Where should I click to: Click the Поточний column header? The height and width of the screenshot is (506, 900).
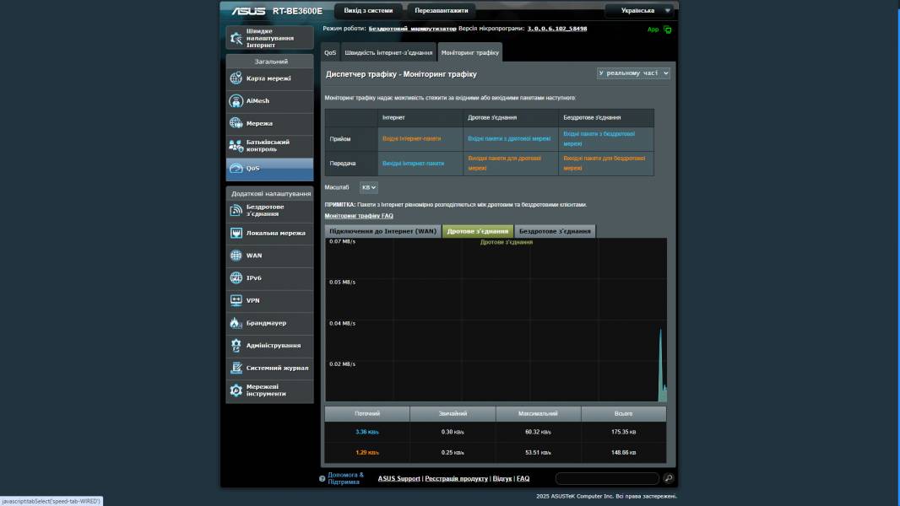pyautogui.click(x=367, y=413)
